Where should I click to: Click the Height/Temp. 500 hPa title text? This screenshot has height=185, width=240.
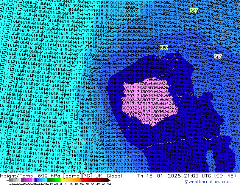pyautogui.click(x=31, y=176)
